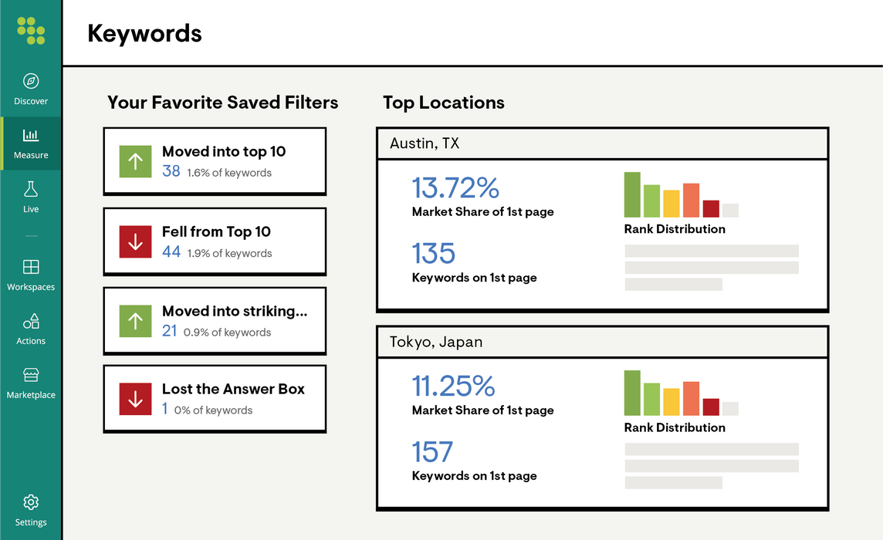
Task: Click the red bar in Tokyo rank distribution
Action: (x=711, y=407)
